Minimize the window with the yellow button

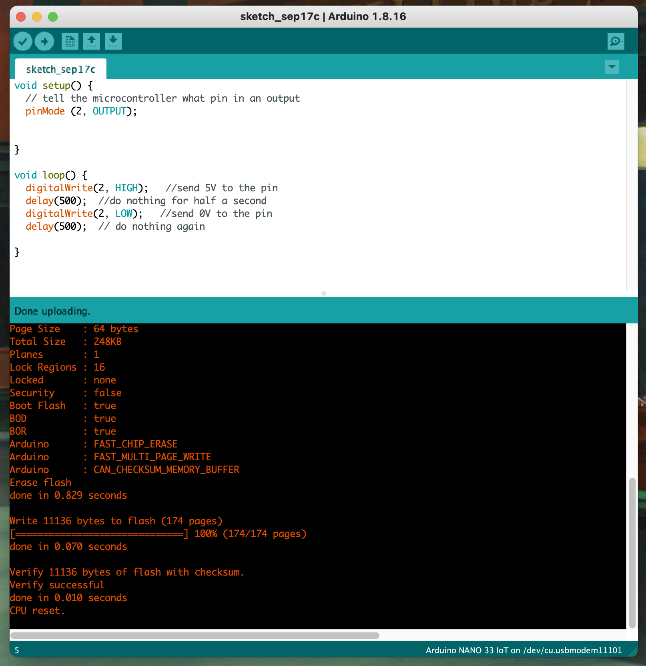click(37, 17)
